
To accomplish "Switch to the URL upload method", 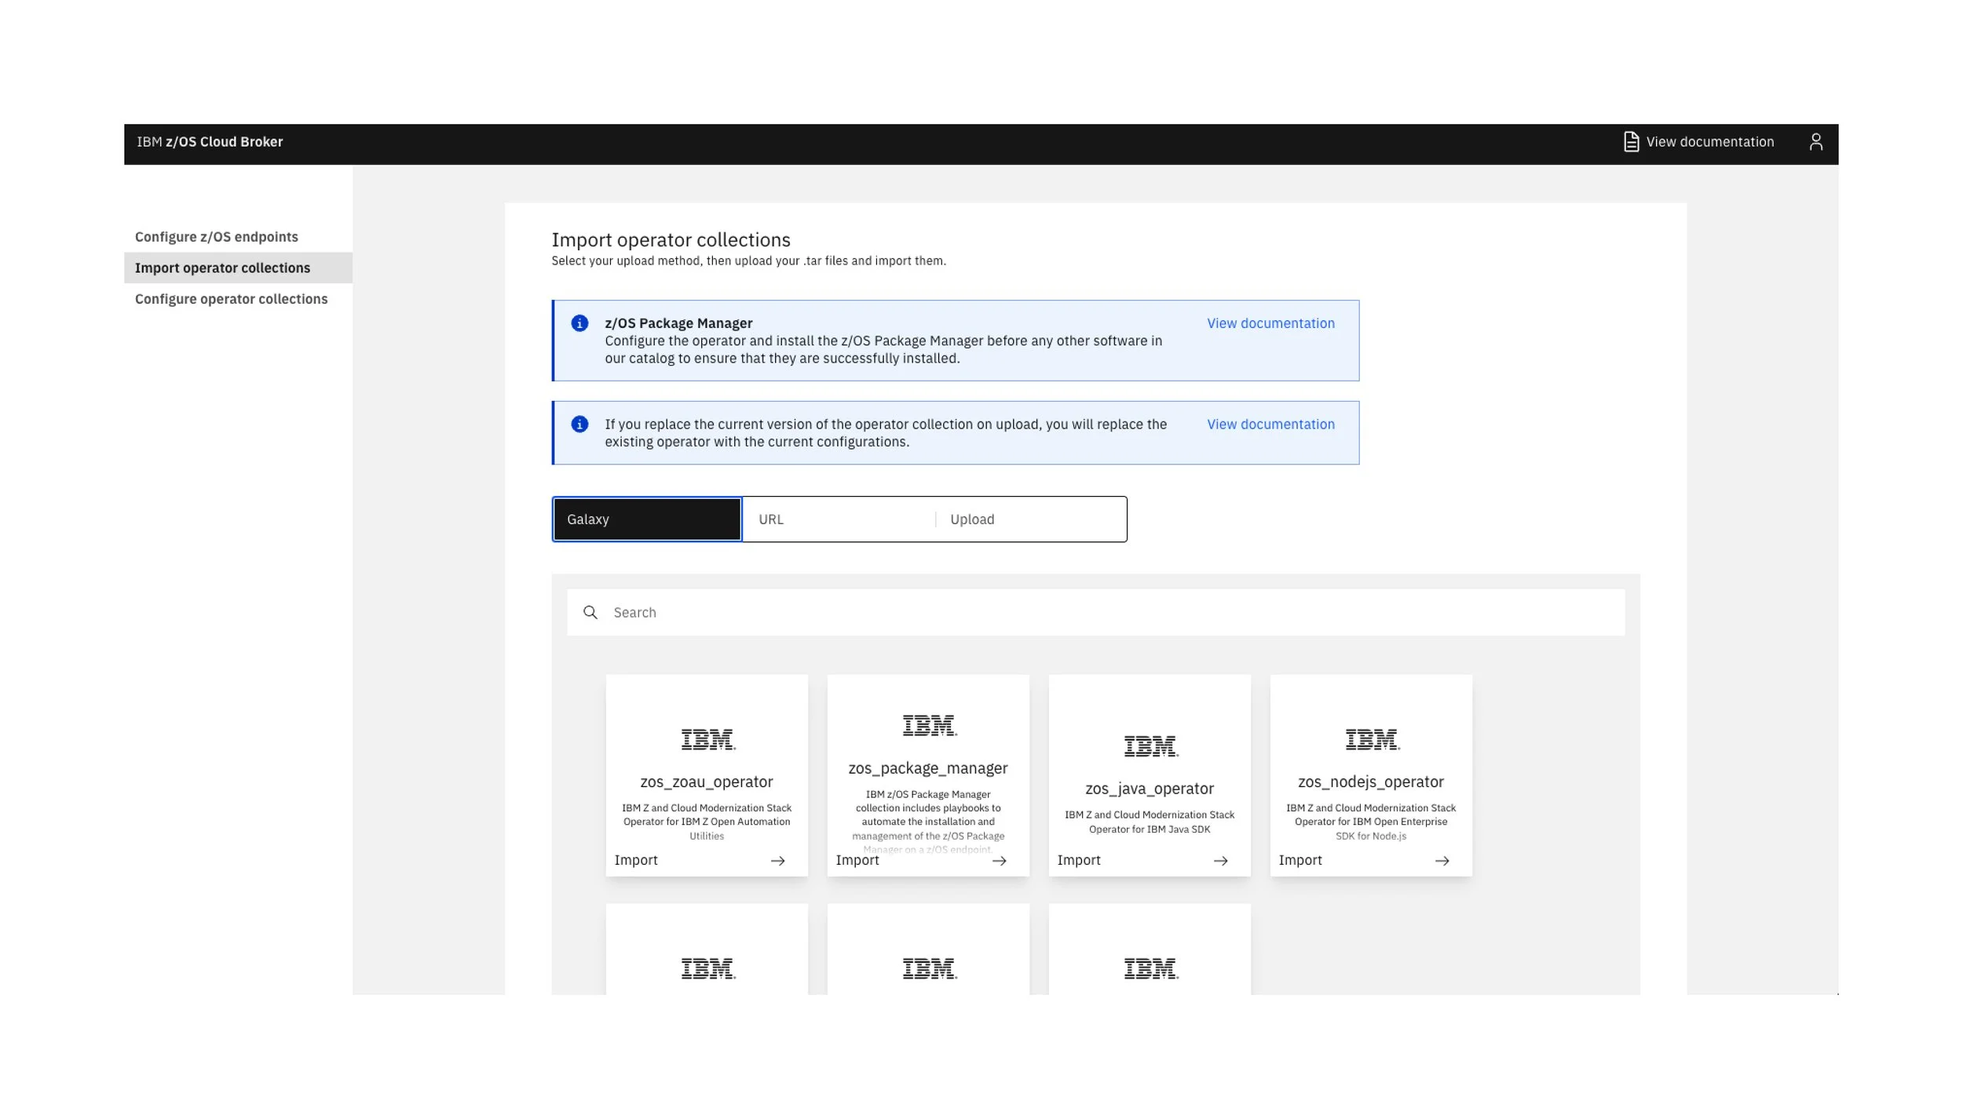I will click(837, 519).
